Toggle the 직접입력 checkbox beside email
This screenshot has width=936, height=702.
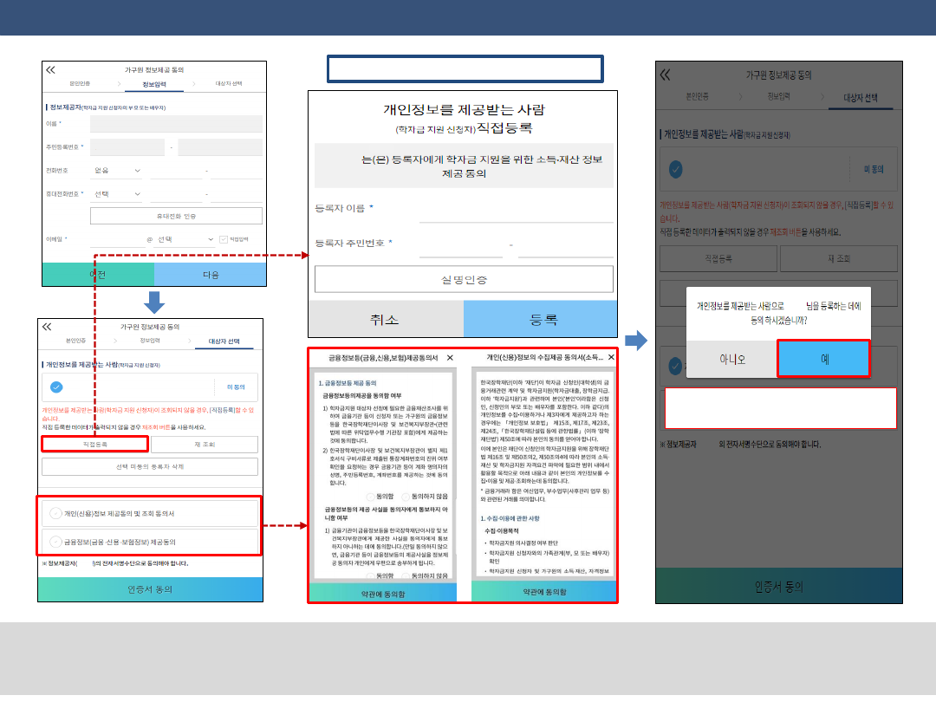pos(223,239)
